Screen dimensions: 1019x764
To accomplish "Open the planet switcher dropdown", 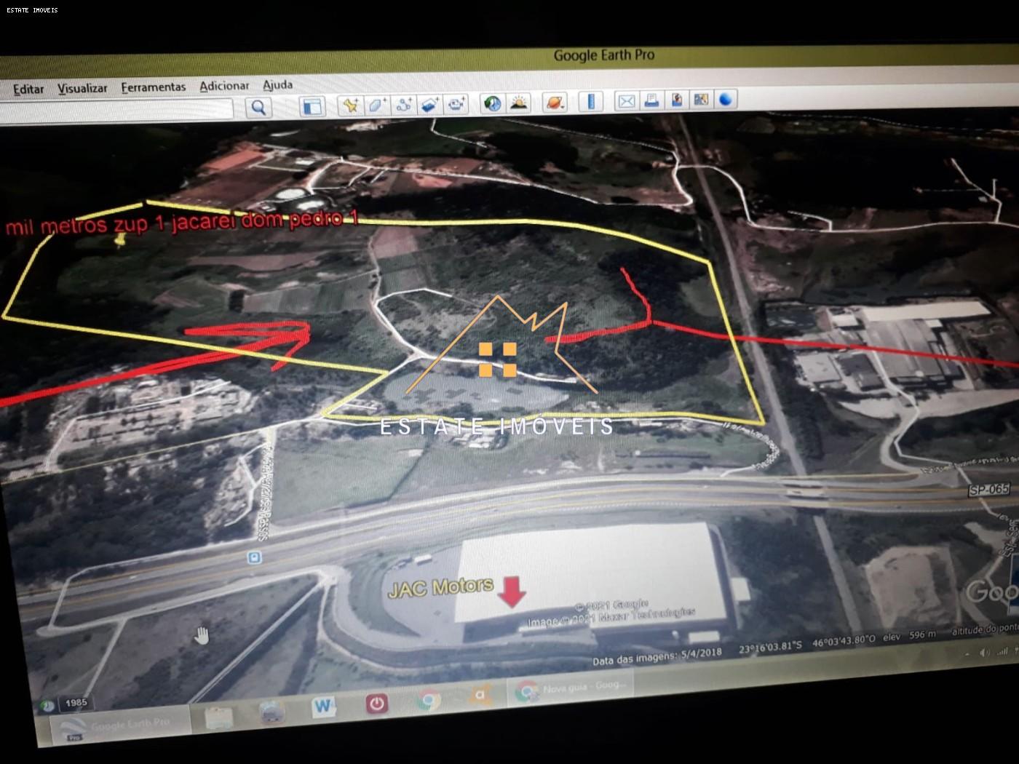I will (554, 102).
